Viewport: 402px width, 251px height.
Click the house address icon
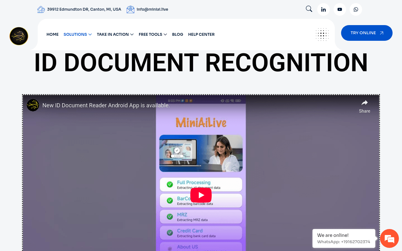coord(41,9)
